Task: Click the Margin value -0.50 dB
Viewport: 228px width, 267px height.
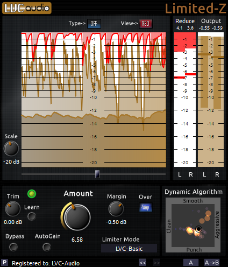Action: pos(116,222)
